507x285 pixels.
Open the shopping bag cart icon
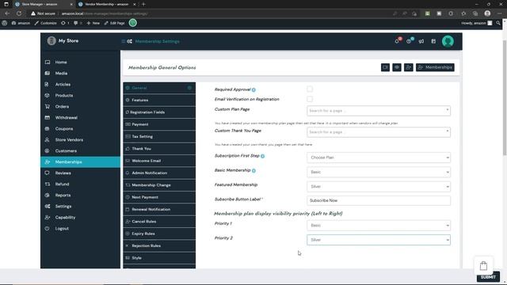[x=483, y=266]
